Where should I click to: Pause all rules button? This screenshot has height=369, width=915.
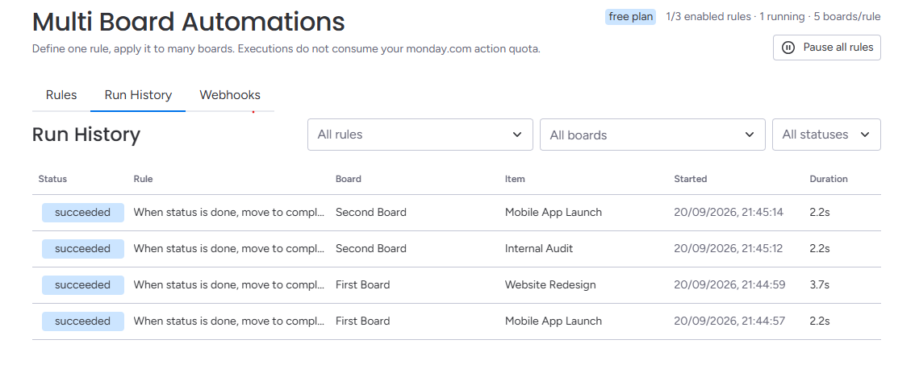pos(827,48)
